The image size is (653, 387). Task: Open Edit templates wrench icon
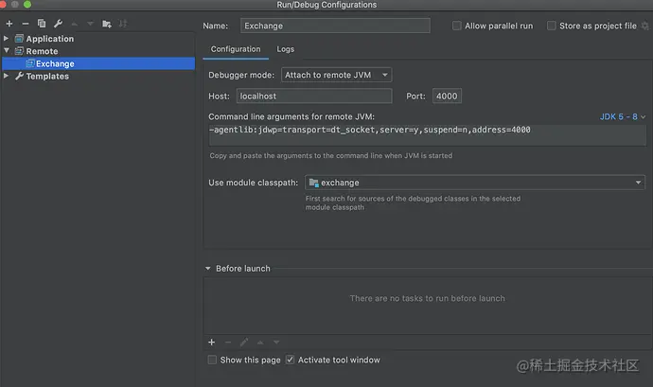pos(58,24)
